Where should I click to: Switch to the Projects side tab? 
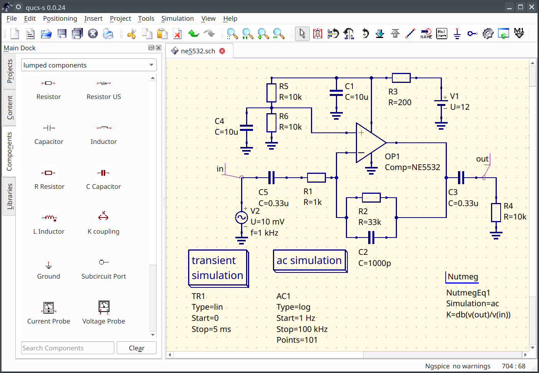[x=9, y=71]
